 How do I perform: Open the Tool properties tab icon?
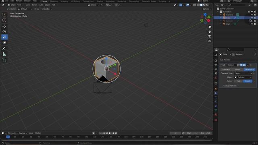tap(216, 55)
